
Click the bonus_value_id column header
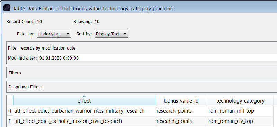181,100
